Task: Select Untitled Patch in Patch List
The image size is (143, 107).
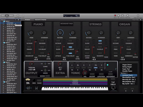Action: [11, 23]
